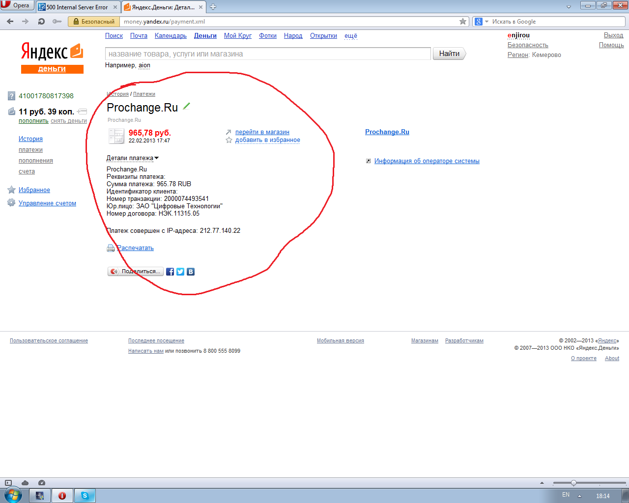Image resolution: width=629 pixels, height=503 pixels.
Task: Open История in the sidebar
Action: pos(30,139)
